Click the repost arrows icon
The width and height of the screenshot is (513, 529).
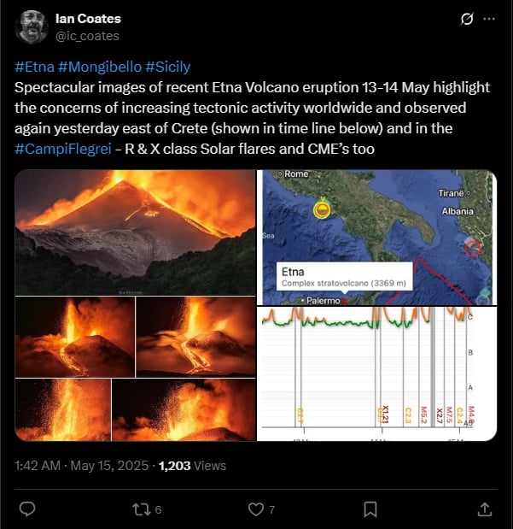tap(141, 509)
